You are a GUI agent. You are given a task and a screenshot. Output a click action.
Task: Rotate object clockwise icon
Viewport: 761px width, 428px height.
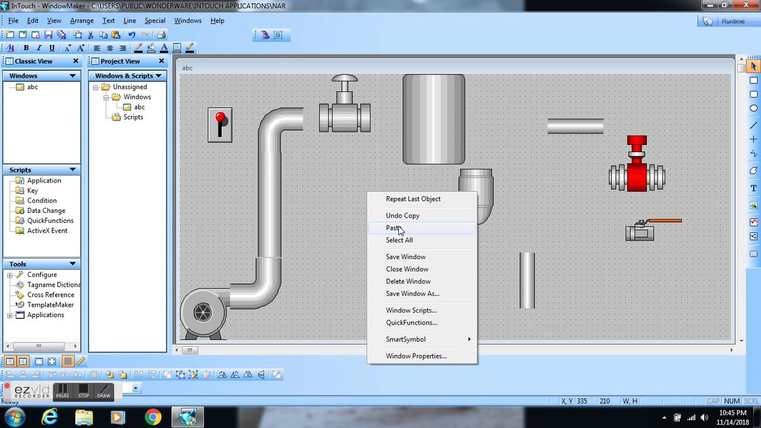coord(222,374)
